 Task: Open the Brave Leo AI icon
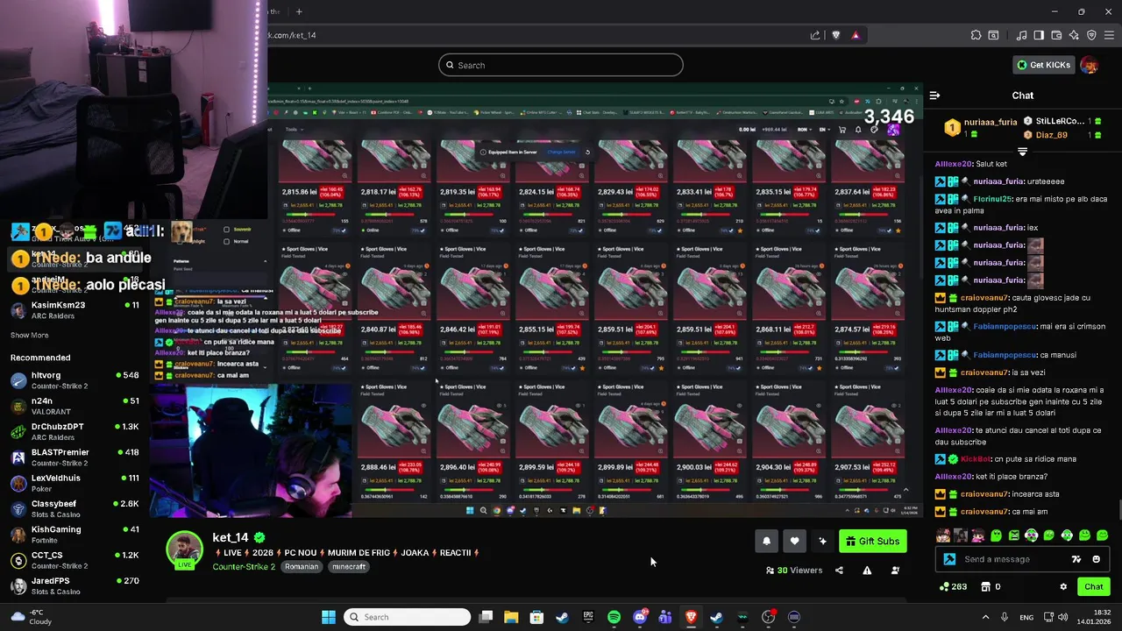[1074, 35]
